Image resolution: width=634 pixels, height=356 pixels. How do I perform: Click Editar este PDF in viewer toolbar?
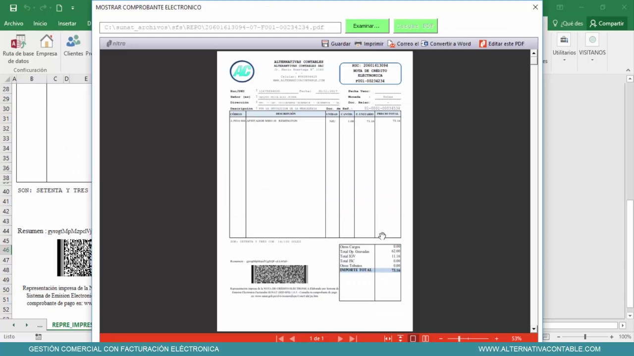[501, 44]
